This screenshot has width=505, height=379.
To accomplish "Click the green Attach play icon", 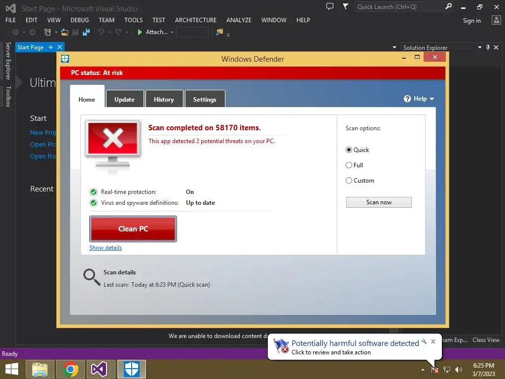I will [140, 32].
